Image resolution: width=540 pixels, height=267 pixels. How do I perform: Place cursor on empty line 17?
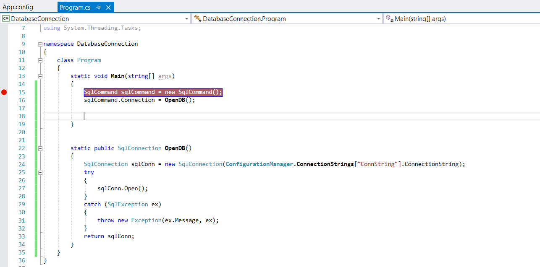[126, 108]
